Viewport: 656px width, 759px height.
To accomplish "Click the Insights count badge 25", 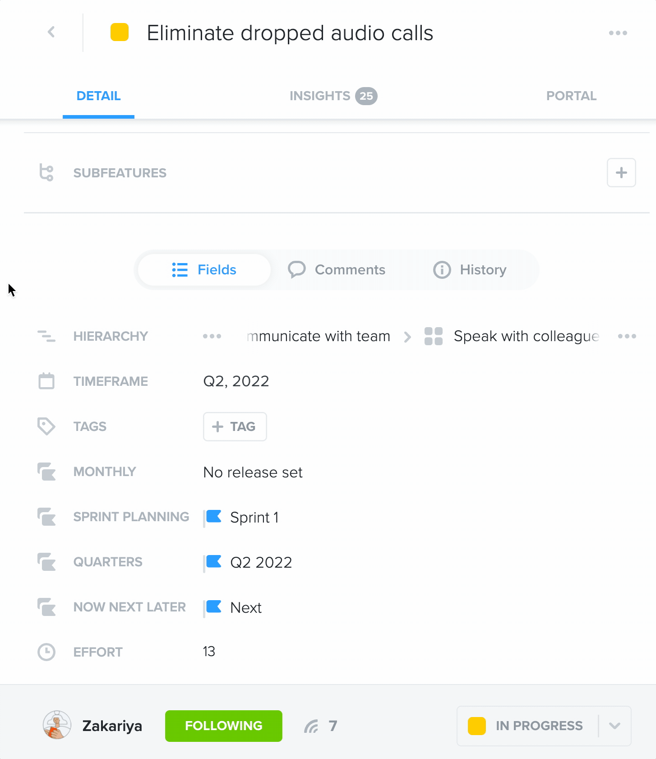I will pos(366,96).
